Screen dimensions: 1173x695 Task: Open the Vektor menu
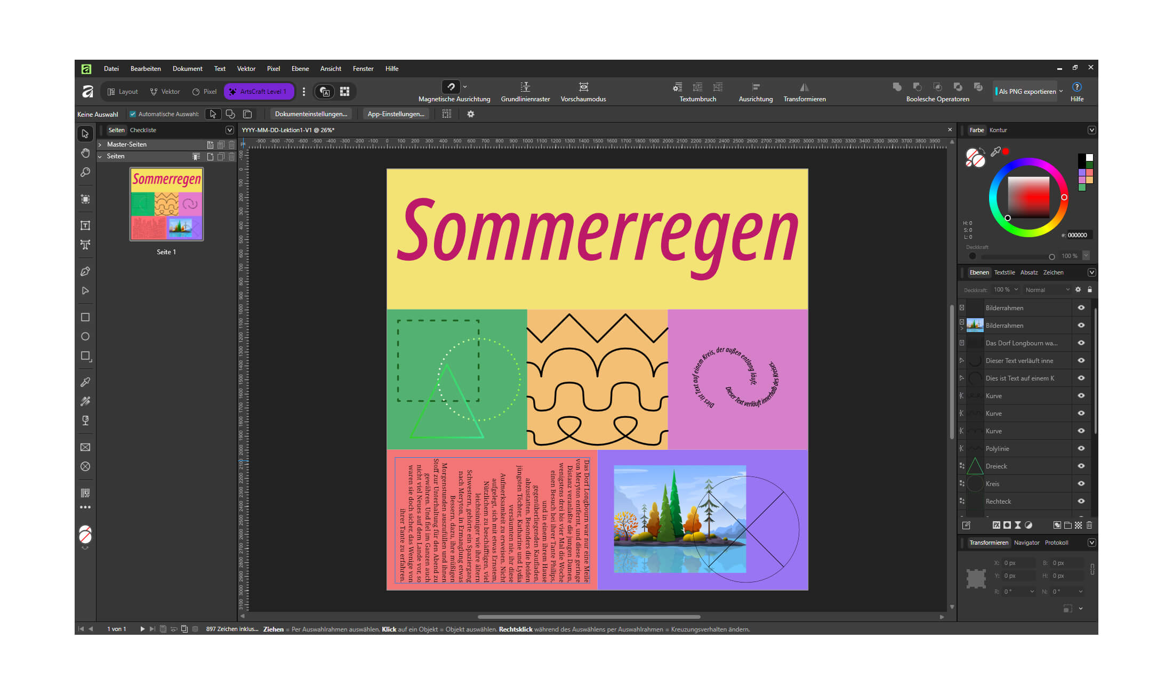pos(246,69)
